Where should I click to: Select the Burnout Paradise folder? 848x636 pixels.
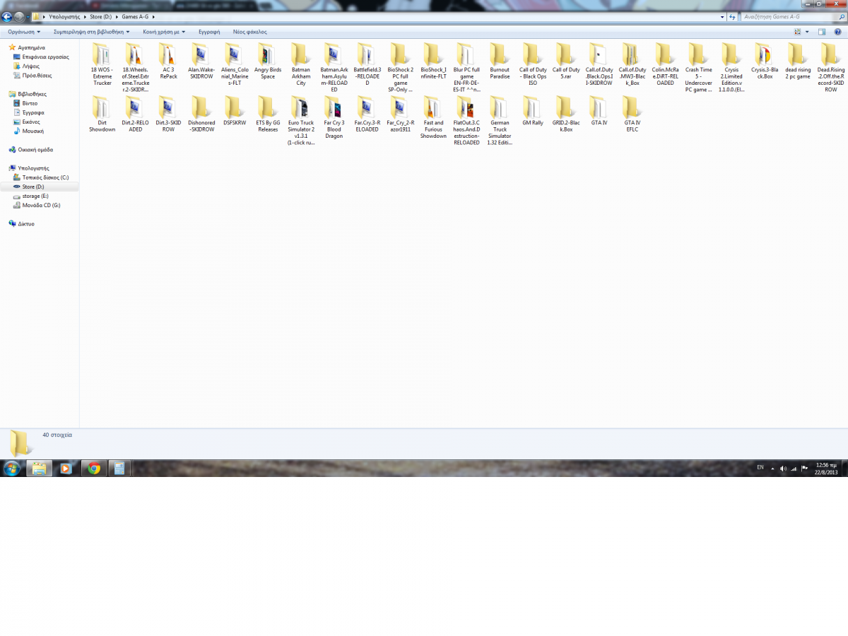pos(500,61)
